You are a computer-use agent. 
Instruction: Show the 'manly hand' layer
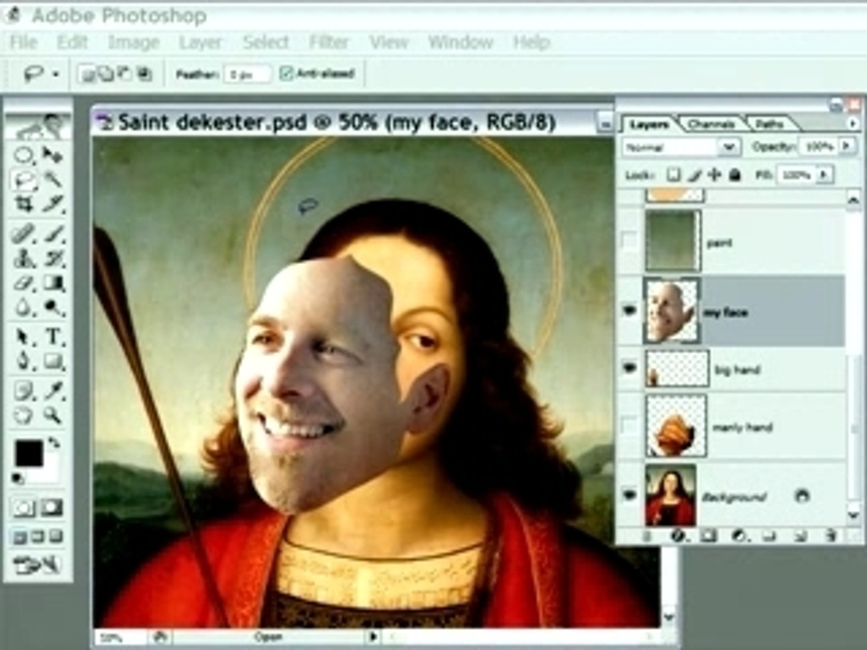pyautogui.click(x=630, y=426)
